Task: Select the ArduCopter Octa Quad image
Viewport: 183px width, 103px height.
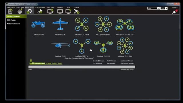Action: coord(125,25)
